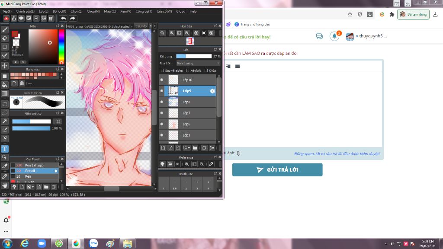Select the Move tool
443x249 pixels.
[5, 66]
